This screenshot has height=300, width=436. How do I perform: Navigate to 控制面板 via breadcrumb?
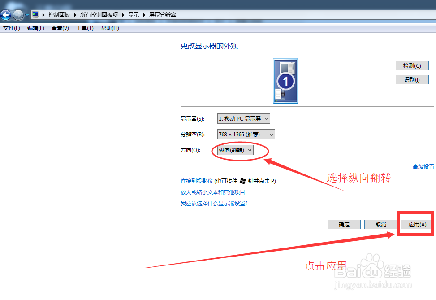tap(59, 14)
